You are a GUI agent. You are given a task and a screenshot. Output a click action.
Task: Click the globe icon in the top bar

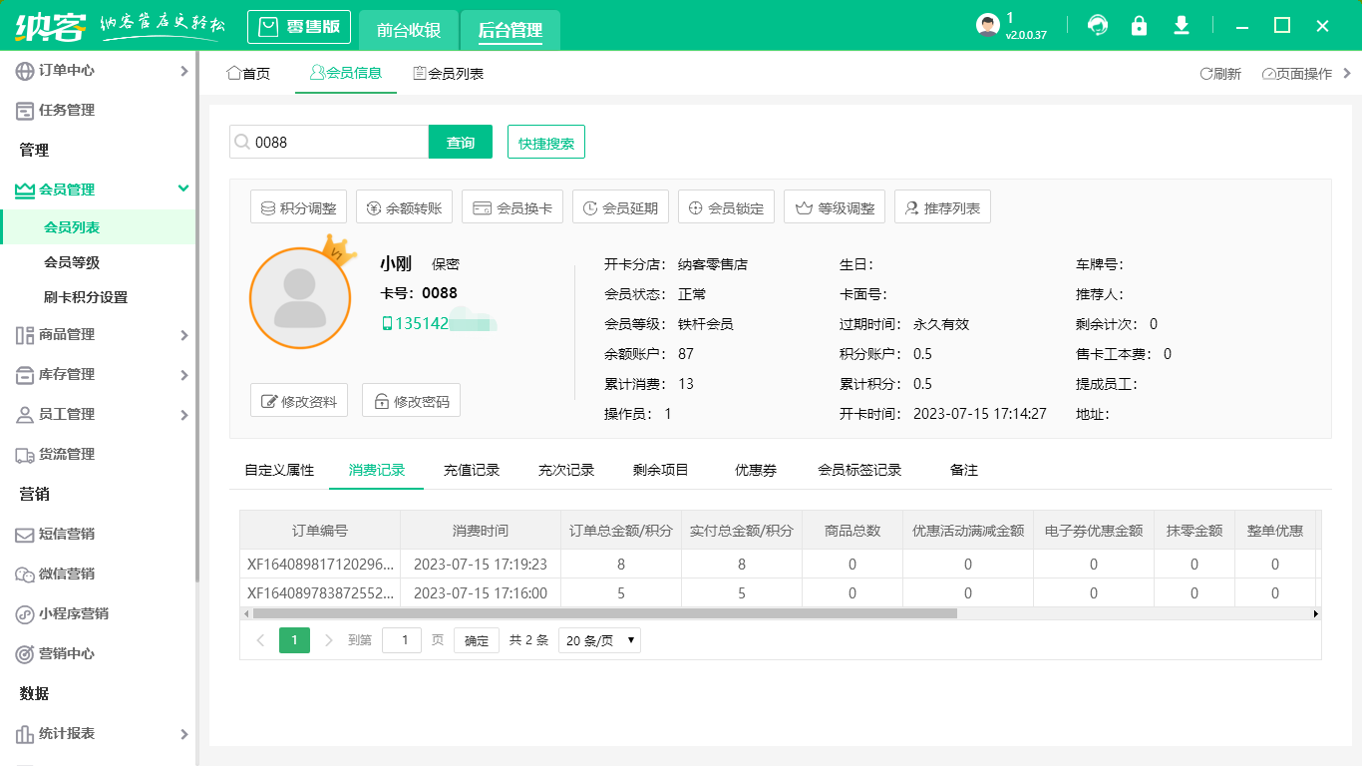tap(1097, 25)
